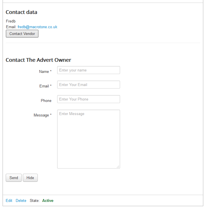Viewport: 207px width, 211px height.
Task: Click the 'State:' label text
Action: tap(35, 201)
